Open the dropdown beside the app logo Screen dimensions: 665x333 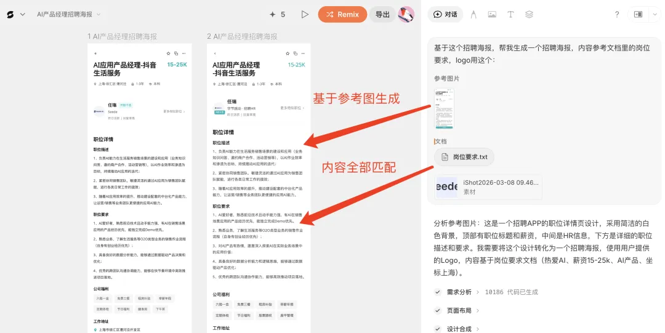[23, 14]
